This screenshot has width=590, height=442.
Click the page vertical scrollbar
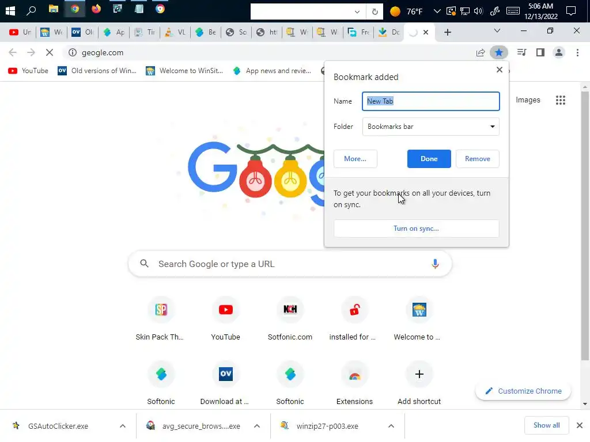tap(585, 226)
